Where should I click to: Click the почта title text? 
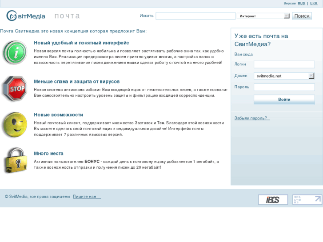click(x=67, y=16)
